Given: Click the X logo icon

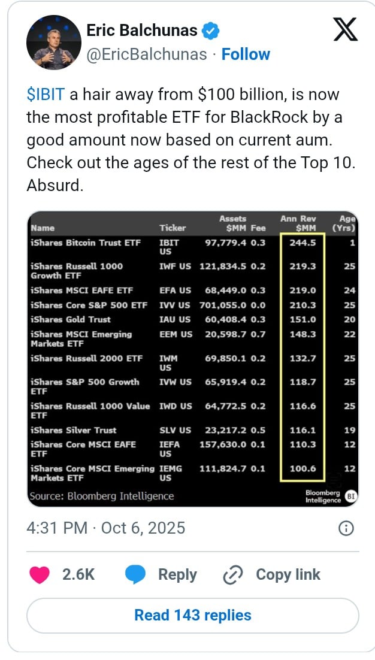Looking at the screenshot, I should point(344,28).
